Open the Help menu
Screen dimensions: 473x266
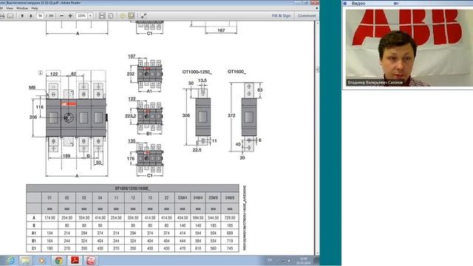click(35, 8)
